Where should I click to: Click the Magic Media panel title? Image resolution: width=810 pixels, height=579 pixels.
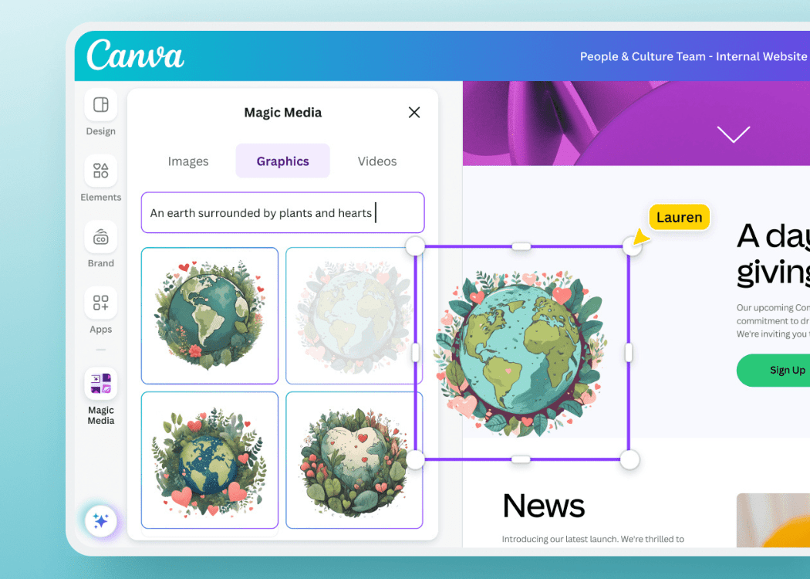(x=282, y=112)
